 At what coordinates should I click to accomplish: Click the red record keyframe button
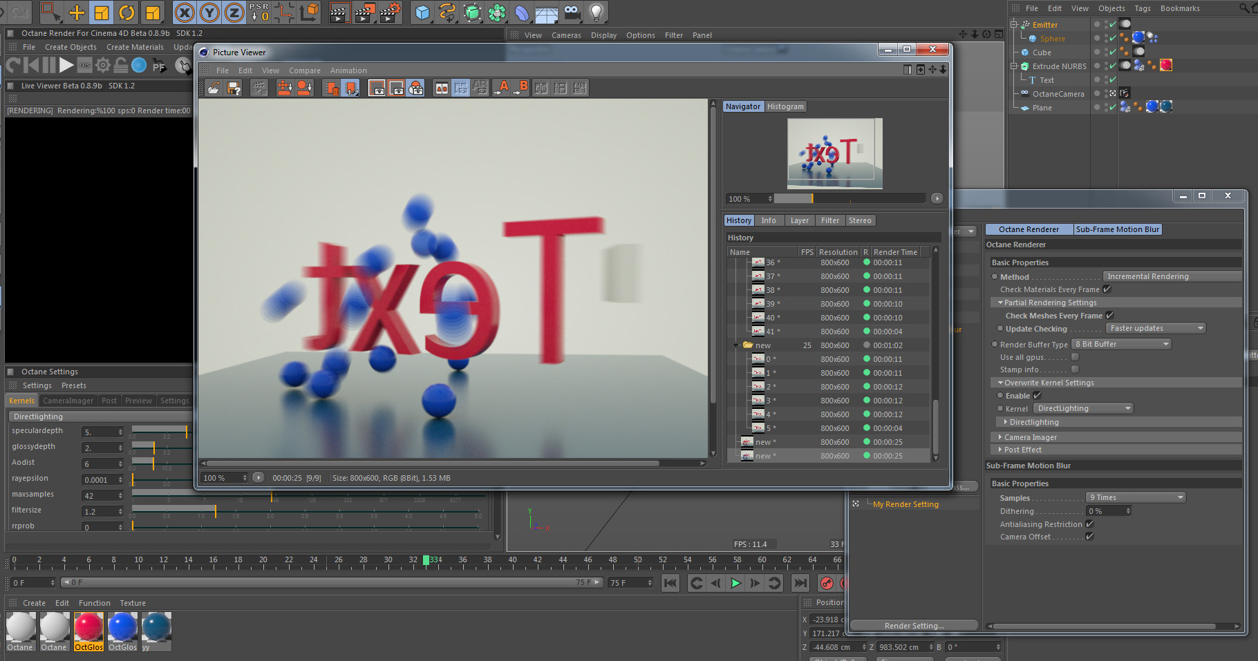tap(827, 583)
